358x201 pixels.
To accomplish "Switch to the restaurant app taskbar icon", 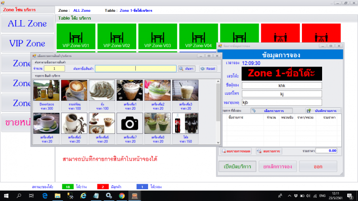I will point(135,196).
